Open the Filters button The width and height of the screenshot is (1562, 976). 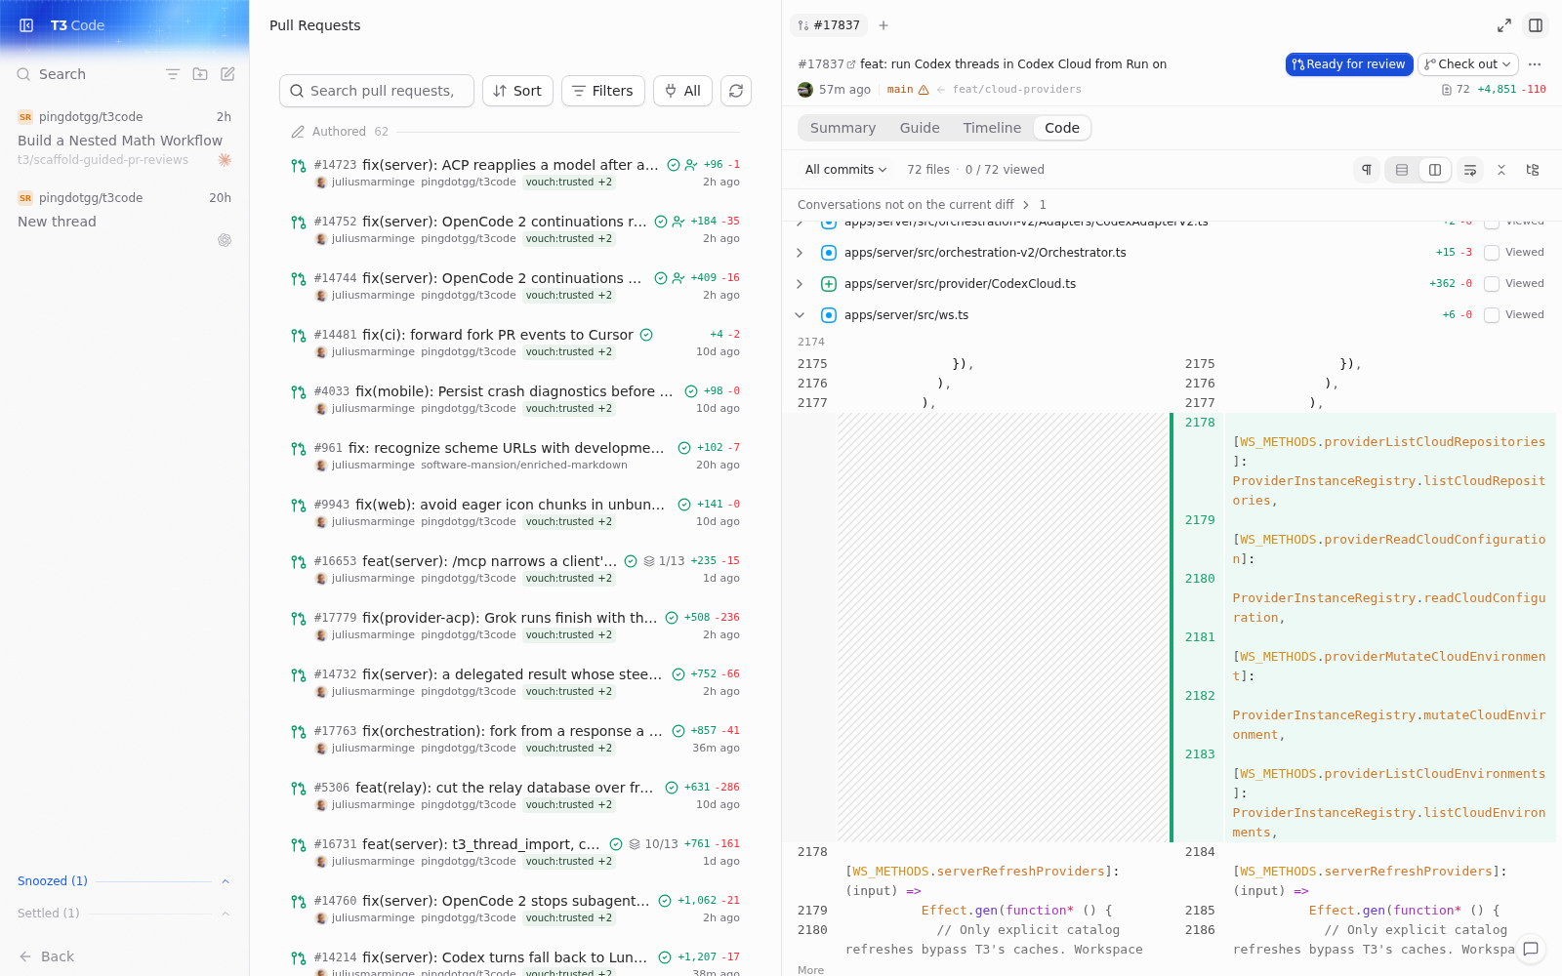click(603, 91)
